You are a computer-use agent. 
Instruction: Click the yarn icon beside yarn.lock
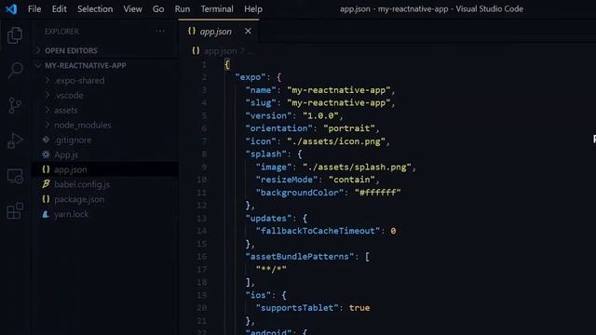tap(46, 214)
